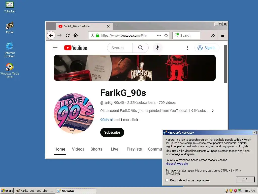Click in the YouTube search field
258x194 pixels.
[120, 48]
